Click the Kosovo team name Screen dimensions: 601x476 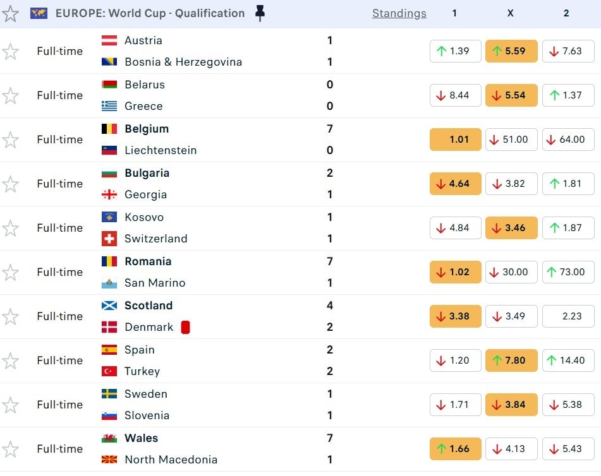[144, 217]
